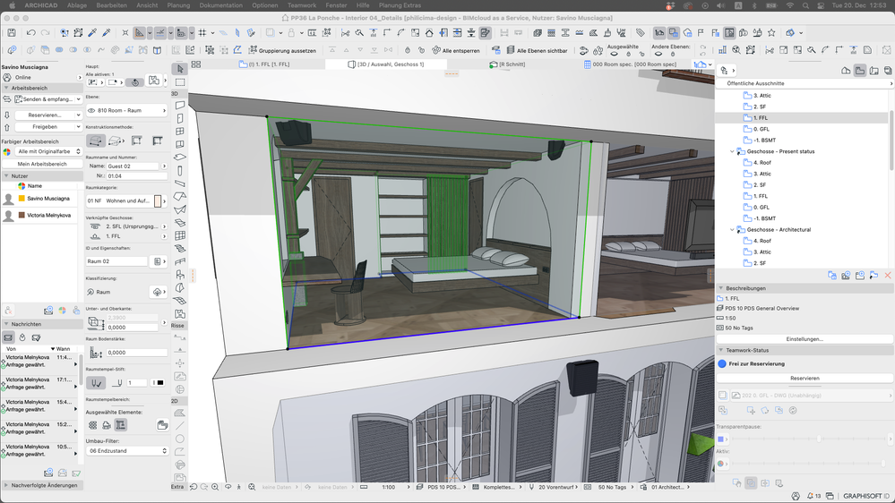Click the Undo arrow in the toolbar
Image resolution: width=895 pixels, height=503 pixels.
pyautogui.click(x=30, y=33)
